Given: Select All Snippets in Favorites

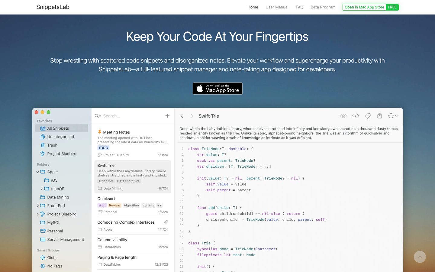Looking at the screenshot, I should coord(62,128).
